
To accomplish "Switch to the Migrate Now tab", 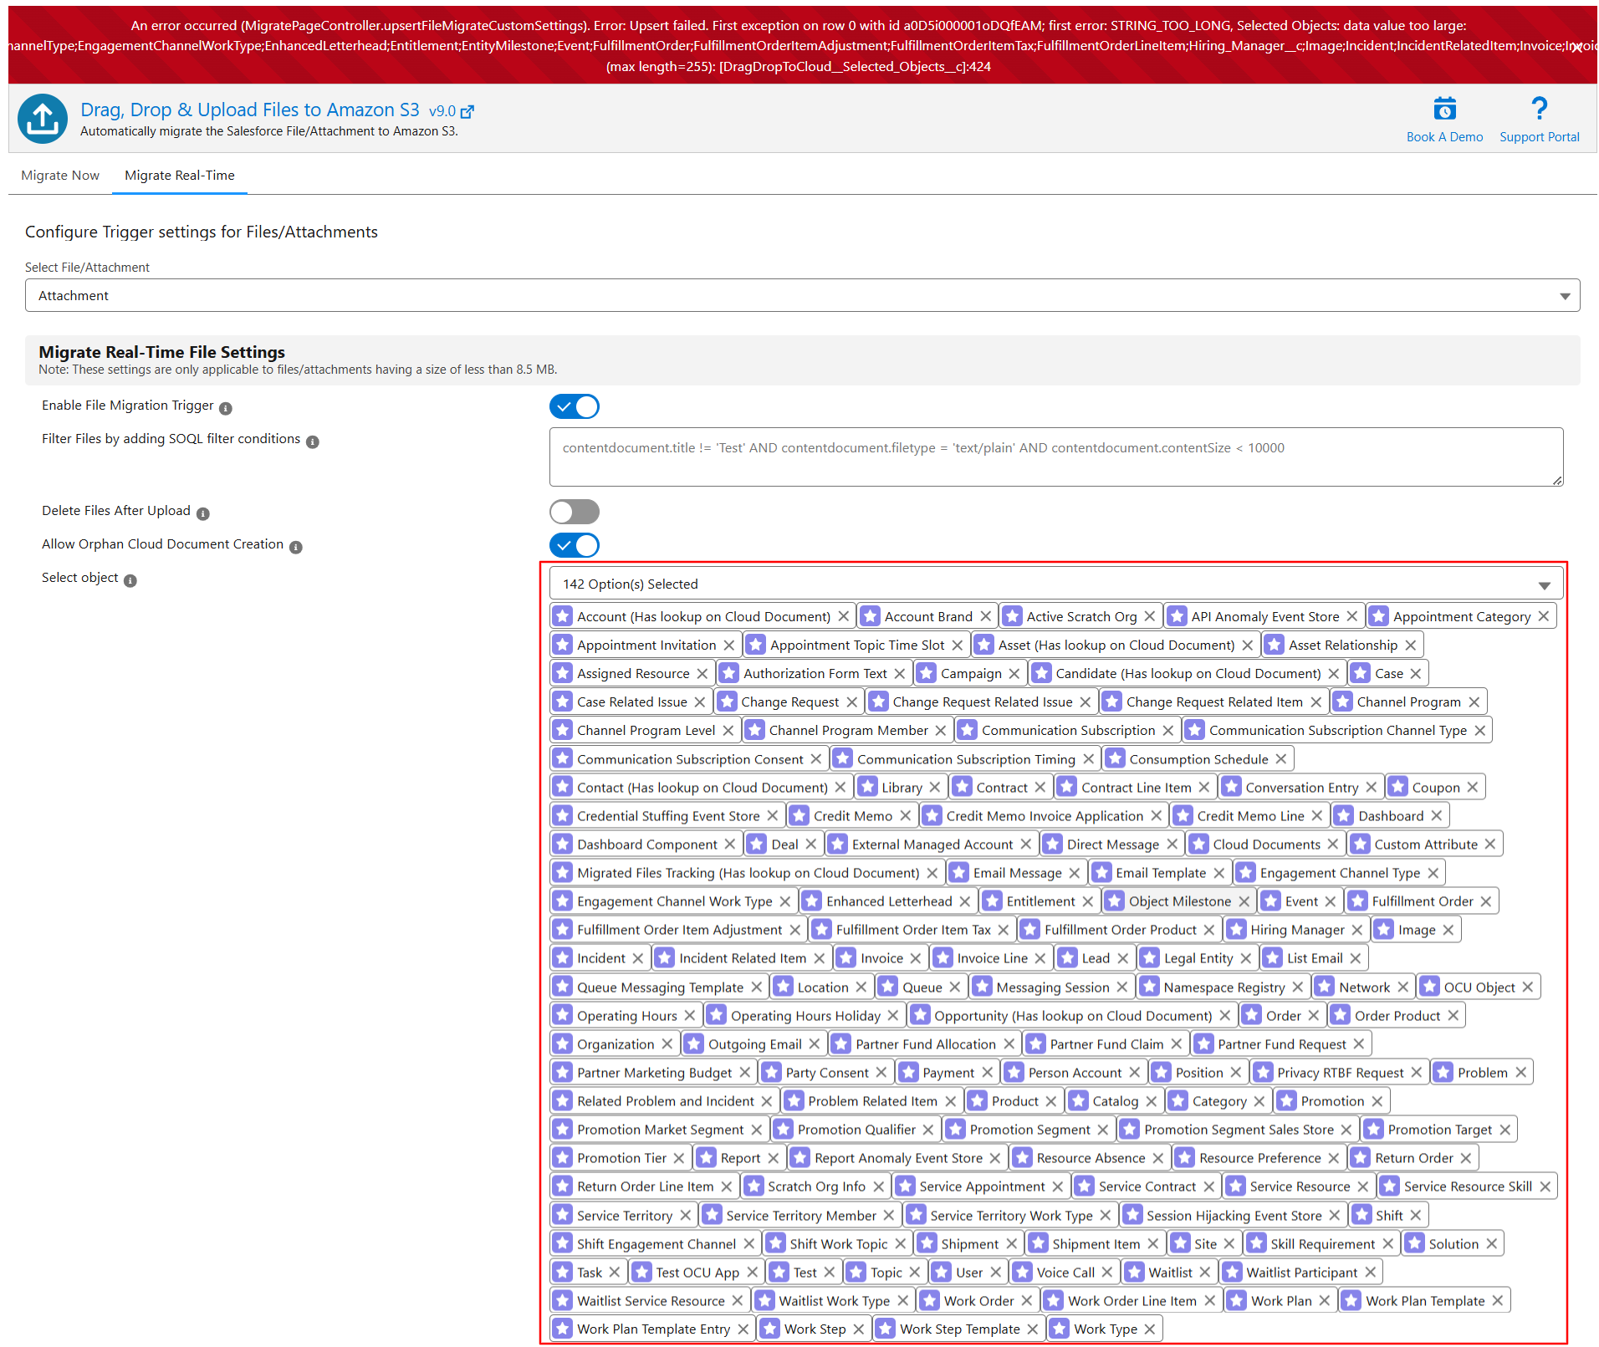I will [x=60, y=176].
